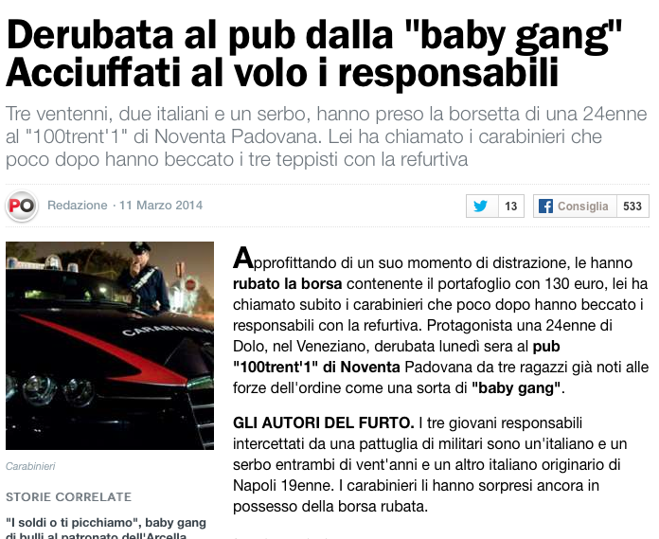
Task: Click bold text pub "100trent'1" di Noventa
Action: [397, 356]
